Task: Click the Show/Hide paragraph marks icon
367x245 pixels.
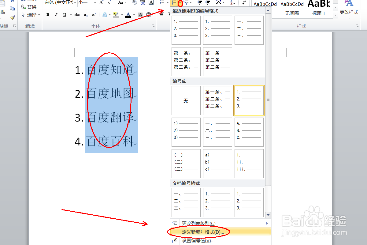Action: click(x=244, y=2)
